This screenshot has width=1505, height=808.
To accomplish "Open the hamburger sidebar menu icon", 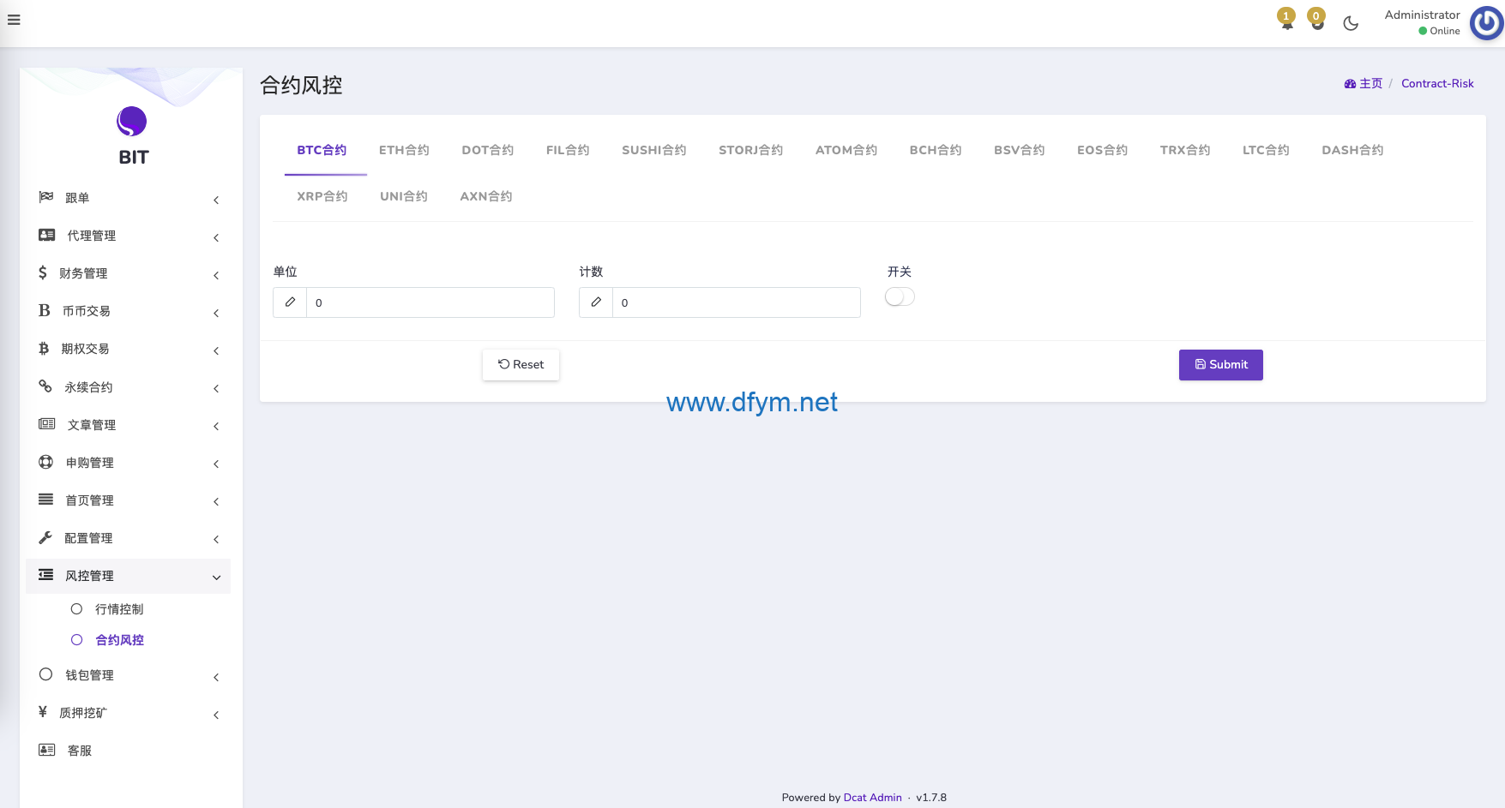I will (x=14, y=20).
